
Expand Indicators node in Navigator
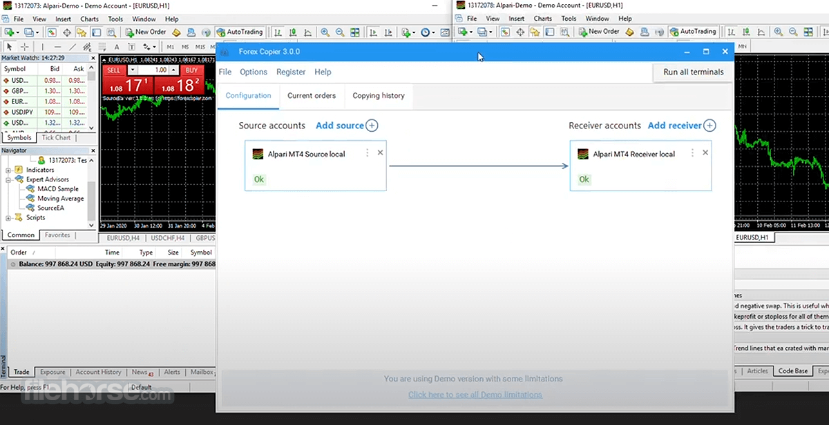pos(8,170)
